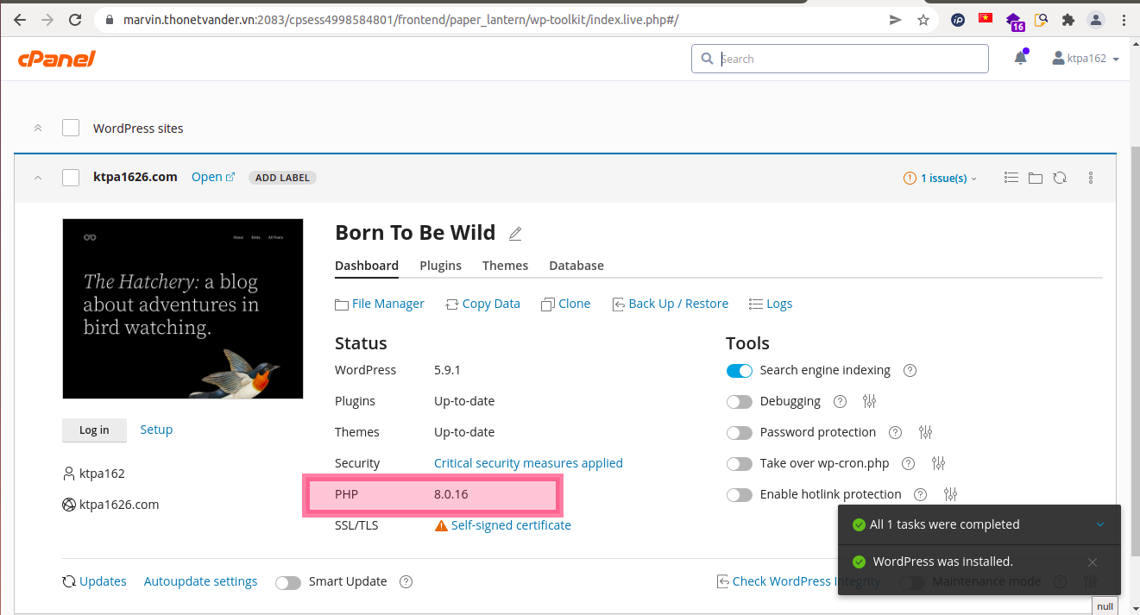The height and width of the screenshot is (615, 1140).
Task: Open Autoupdate settings
Action: 200,581
